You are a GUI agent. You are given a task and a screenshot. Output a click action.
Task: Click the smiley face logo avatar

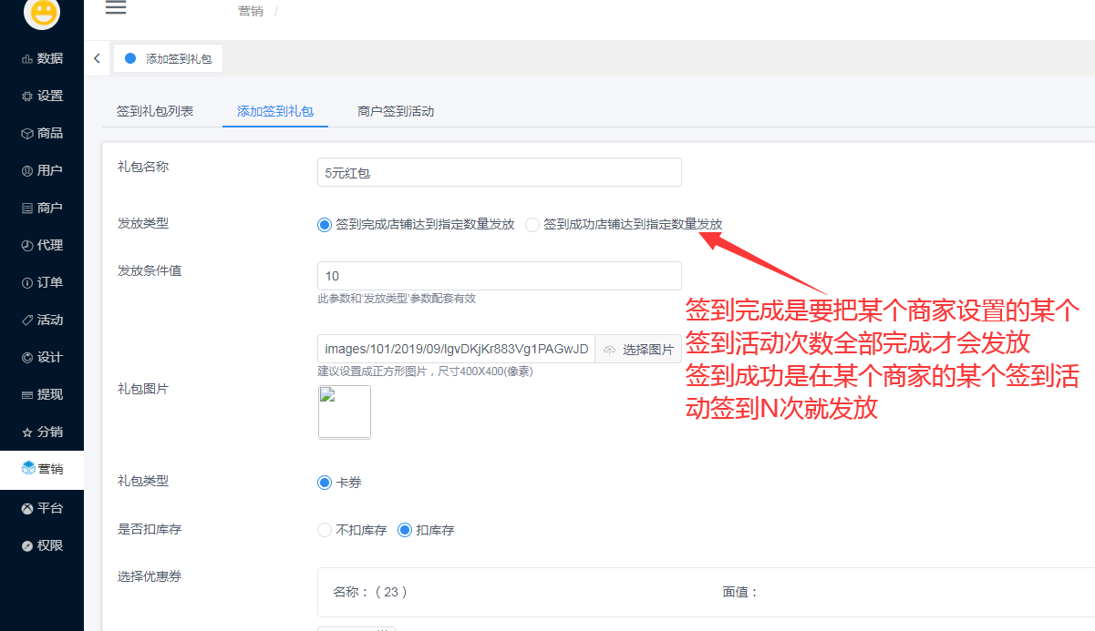pos(42,11)
